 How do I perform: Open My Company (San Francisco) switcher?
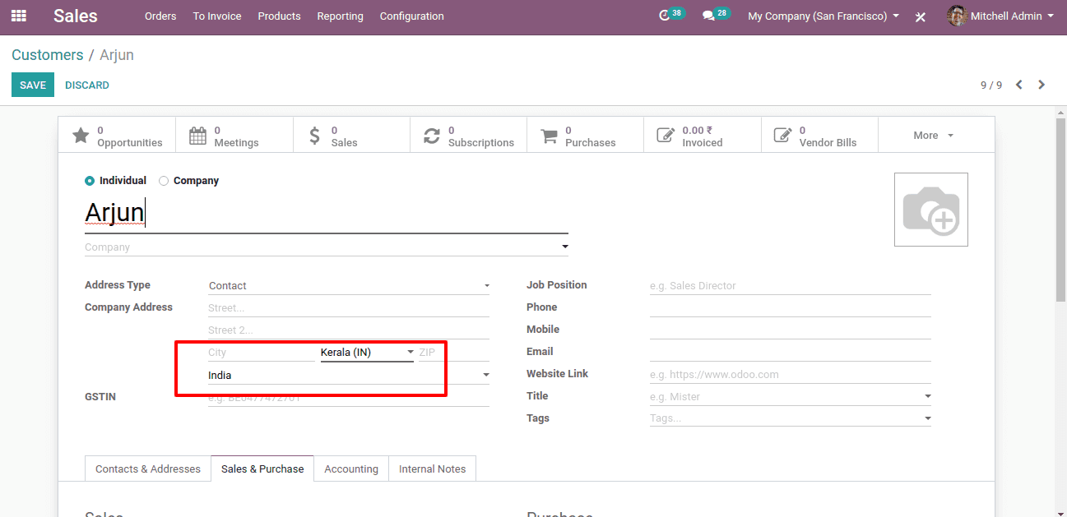823,16
